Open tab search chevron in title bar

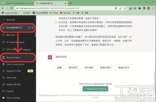(x=134, y=2)
